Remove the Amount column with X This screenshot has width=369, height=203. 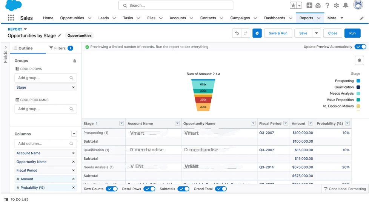click(x=74, y=179)
